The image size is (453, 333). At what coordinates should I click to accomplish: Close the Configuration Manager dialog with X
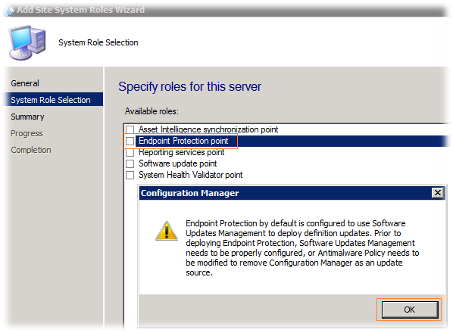[x=437, y=192]
